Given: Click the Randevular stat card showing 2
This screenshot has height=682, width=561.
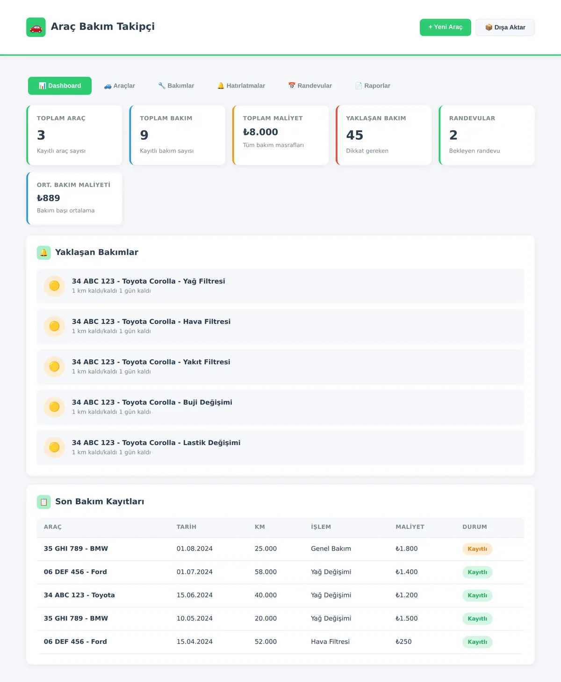Looking at the screenshot, I should pyautogui.click(x=487, y=135).
